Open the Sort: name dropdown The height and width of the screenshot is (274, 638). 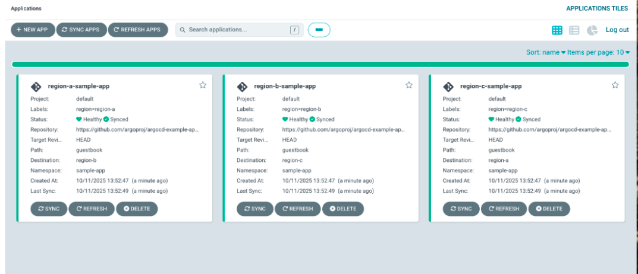coord(546,52)
